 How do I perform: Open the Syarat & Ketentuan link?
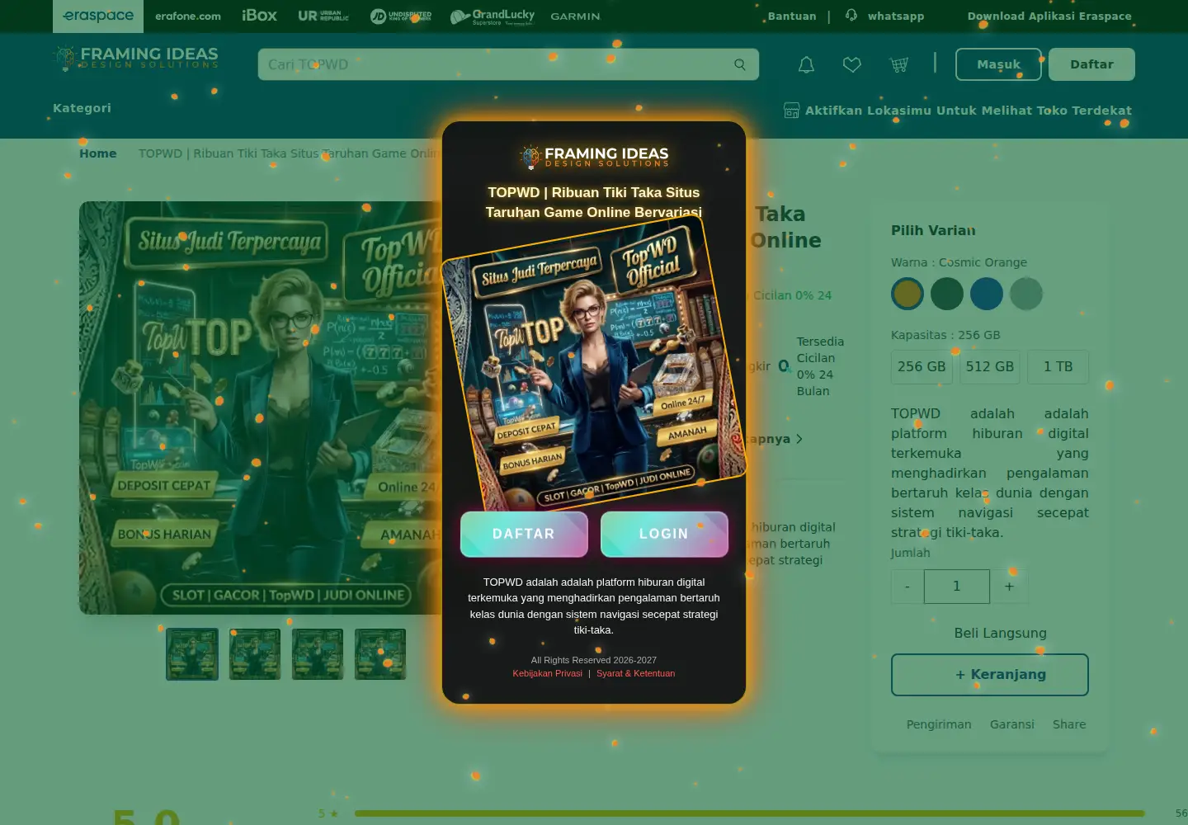click(636, 673)
